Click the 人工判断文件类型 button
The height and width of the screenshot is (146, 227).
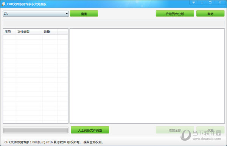[x=90, y=130]
